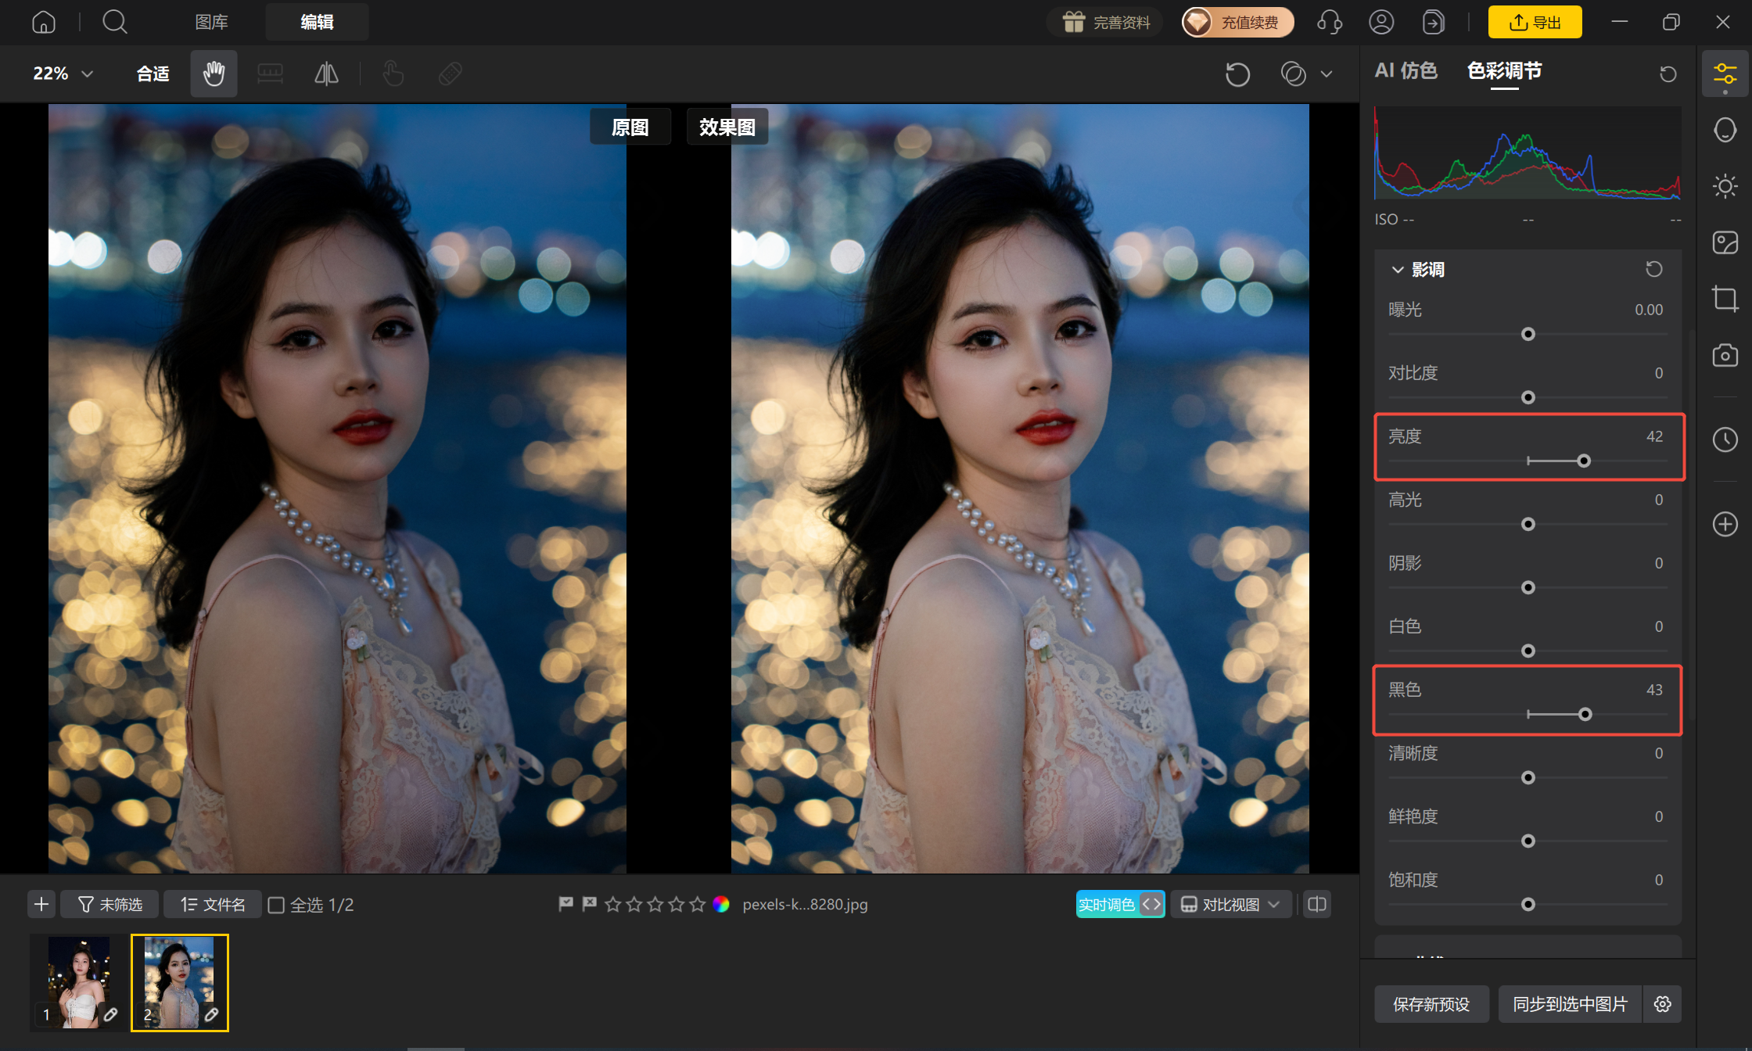This screenshot has height=1051, width=1752.
Task: Open the customer support headset icon
Action: coord(1330,22)
